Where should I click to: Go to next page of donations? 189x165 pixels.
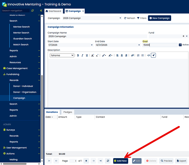pyautogui.click(x=93, y=161)
